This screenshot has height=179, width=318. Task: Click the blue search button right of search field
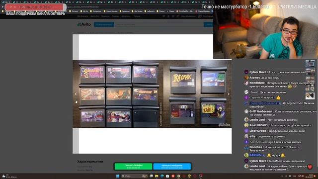point(209,24)
